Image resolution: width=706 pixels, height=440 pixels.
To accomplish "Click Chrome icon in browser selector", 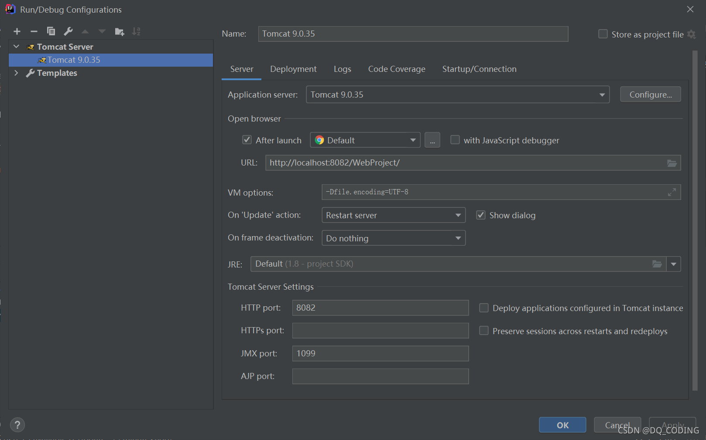I will [x=319, y=140].
